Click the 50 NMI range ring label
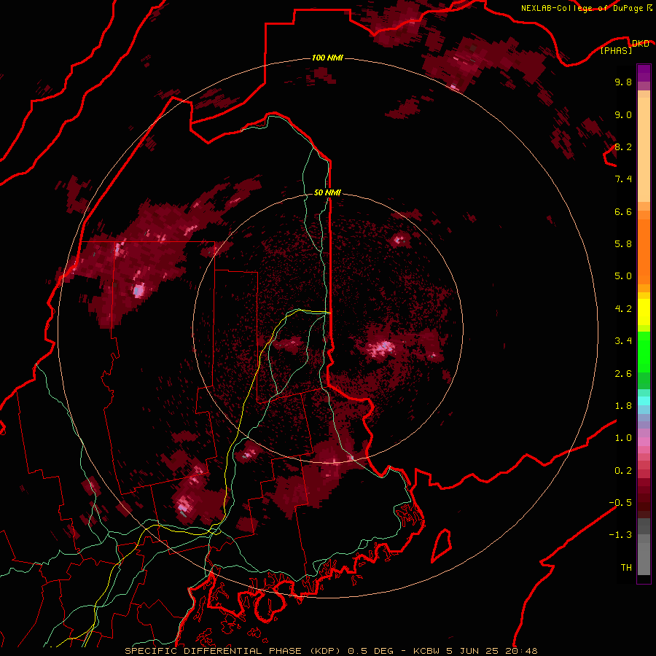656x656 pixels. tap(327, 192)
